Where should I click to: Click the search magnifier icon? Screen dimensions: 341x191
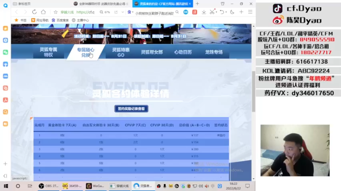pos(177,12)
